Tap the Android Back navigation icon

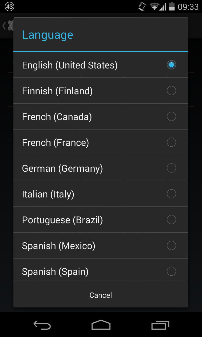click(42, 325)
